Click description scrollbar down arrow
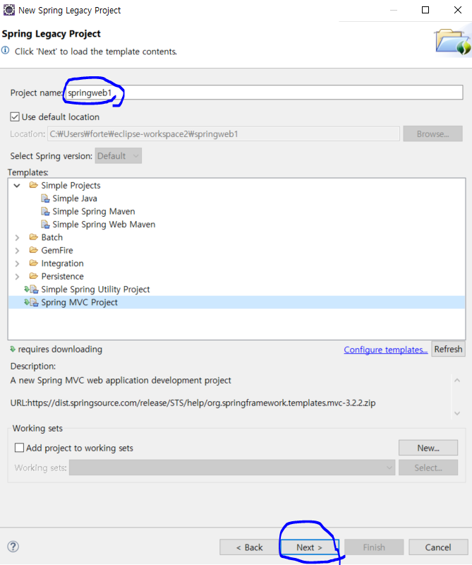The height and width of the screenshot is (565, 472). [457, 413]
